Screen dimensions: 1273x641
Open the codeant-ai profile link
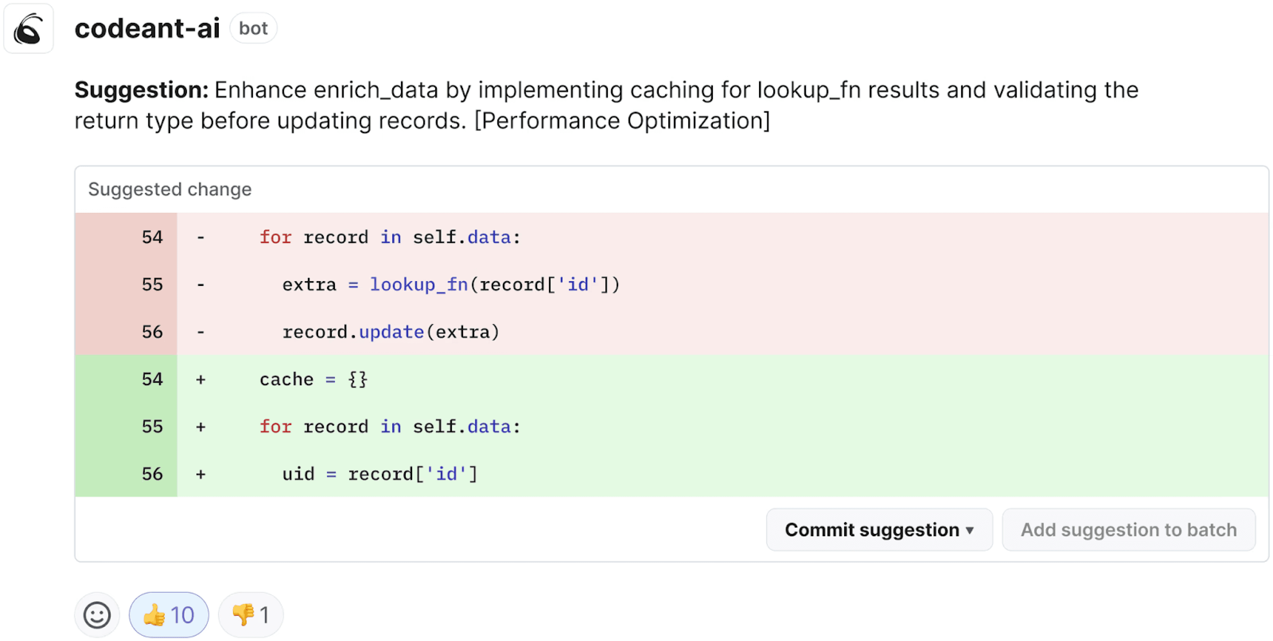[147, 28]
